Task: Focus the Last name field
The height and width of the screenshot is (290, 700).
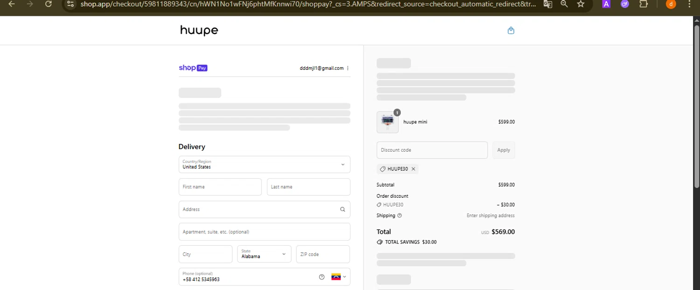Action: pyautogui.click(x=308, y=187)
